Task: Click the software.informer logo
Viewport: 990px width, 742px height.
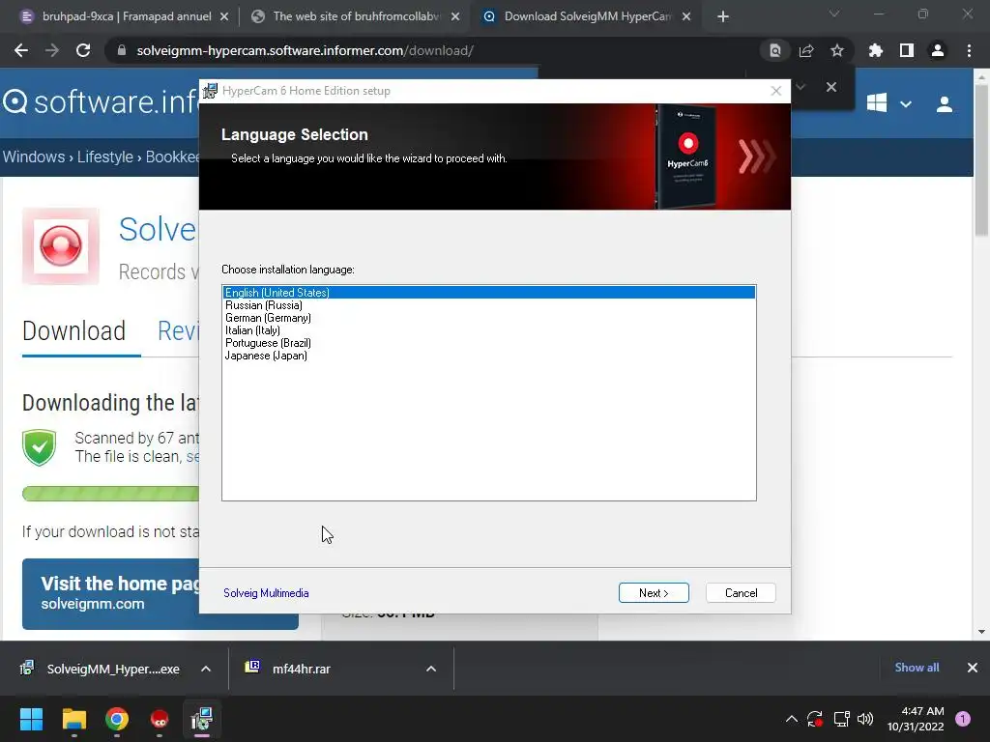Action: pos(101,102)
